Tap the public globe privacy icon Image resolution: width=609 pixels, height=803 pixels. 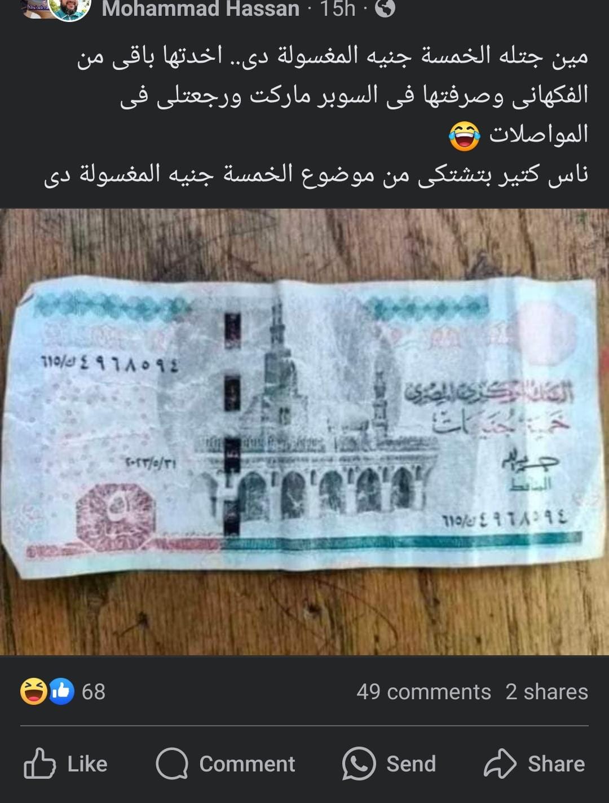pos(385,8)
